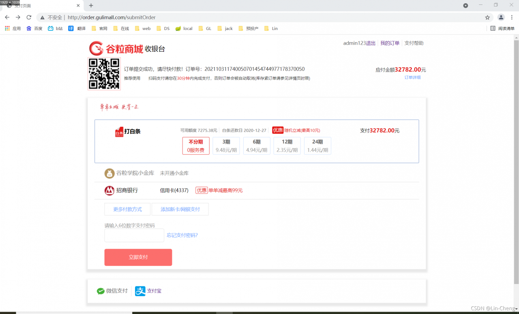Open the 在线 bookmark folder
519x314 pixels.
tap(121, 28)
